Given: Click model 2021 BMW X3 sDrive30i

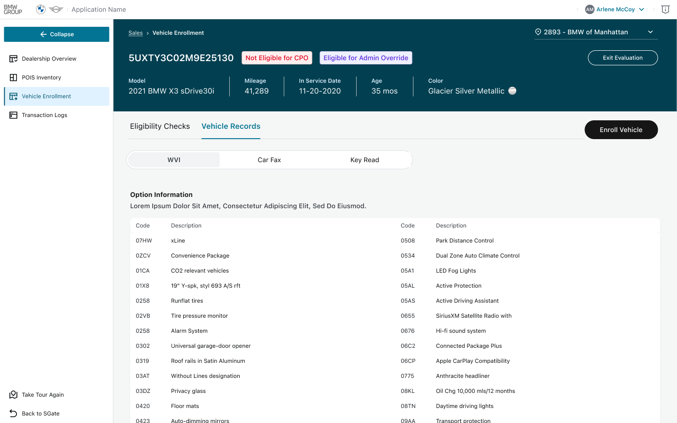Looking at the screenshot, I should (171, 91).
